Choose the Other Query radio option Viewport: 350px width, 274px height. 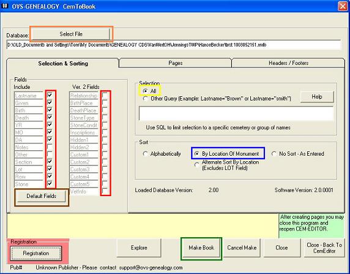[x=145, y=99]
